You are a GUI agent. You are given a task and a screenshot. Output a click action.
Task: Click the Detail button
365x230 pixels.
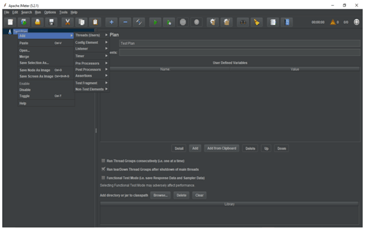[179, 148]
